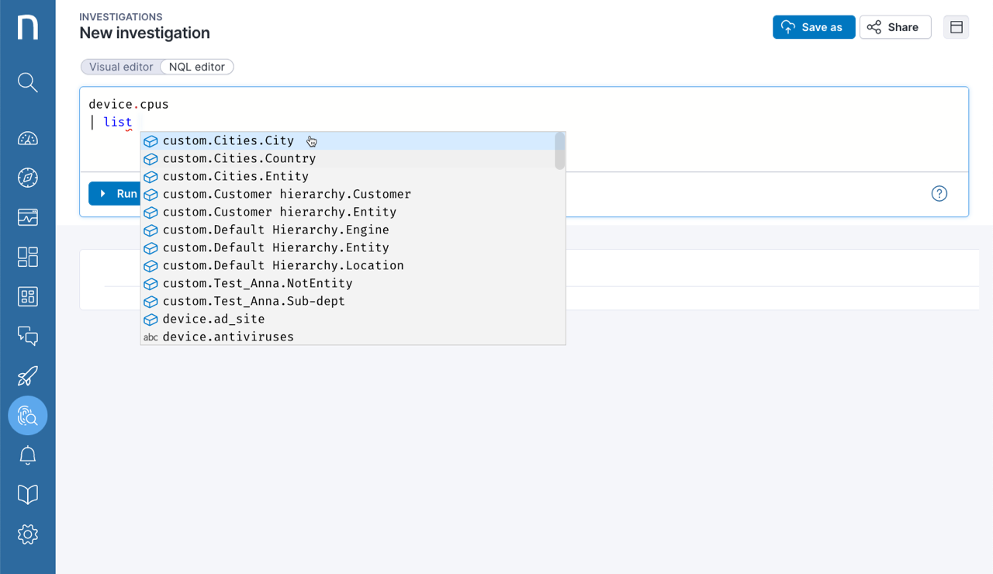Open the alerts bell icon

[x=28, y=455]
